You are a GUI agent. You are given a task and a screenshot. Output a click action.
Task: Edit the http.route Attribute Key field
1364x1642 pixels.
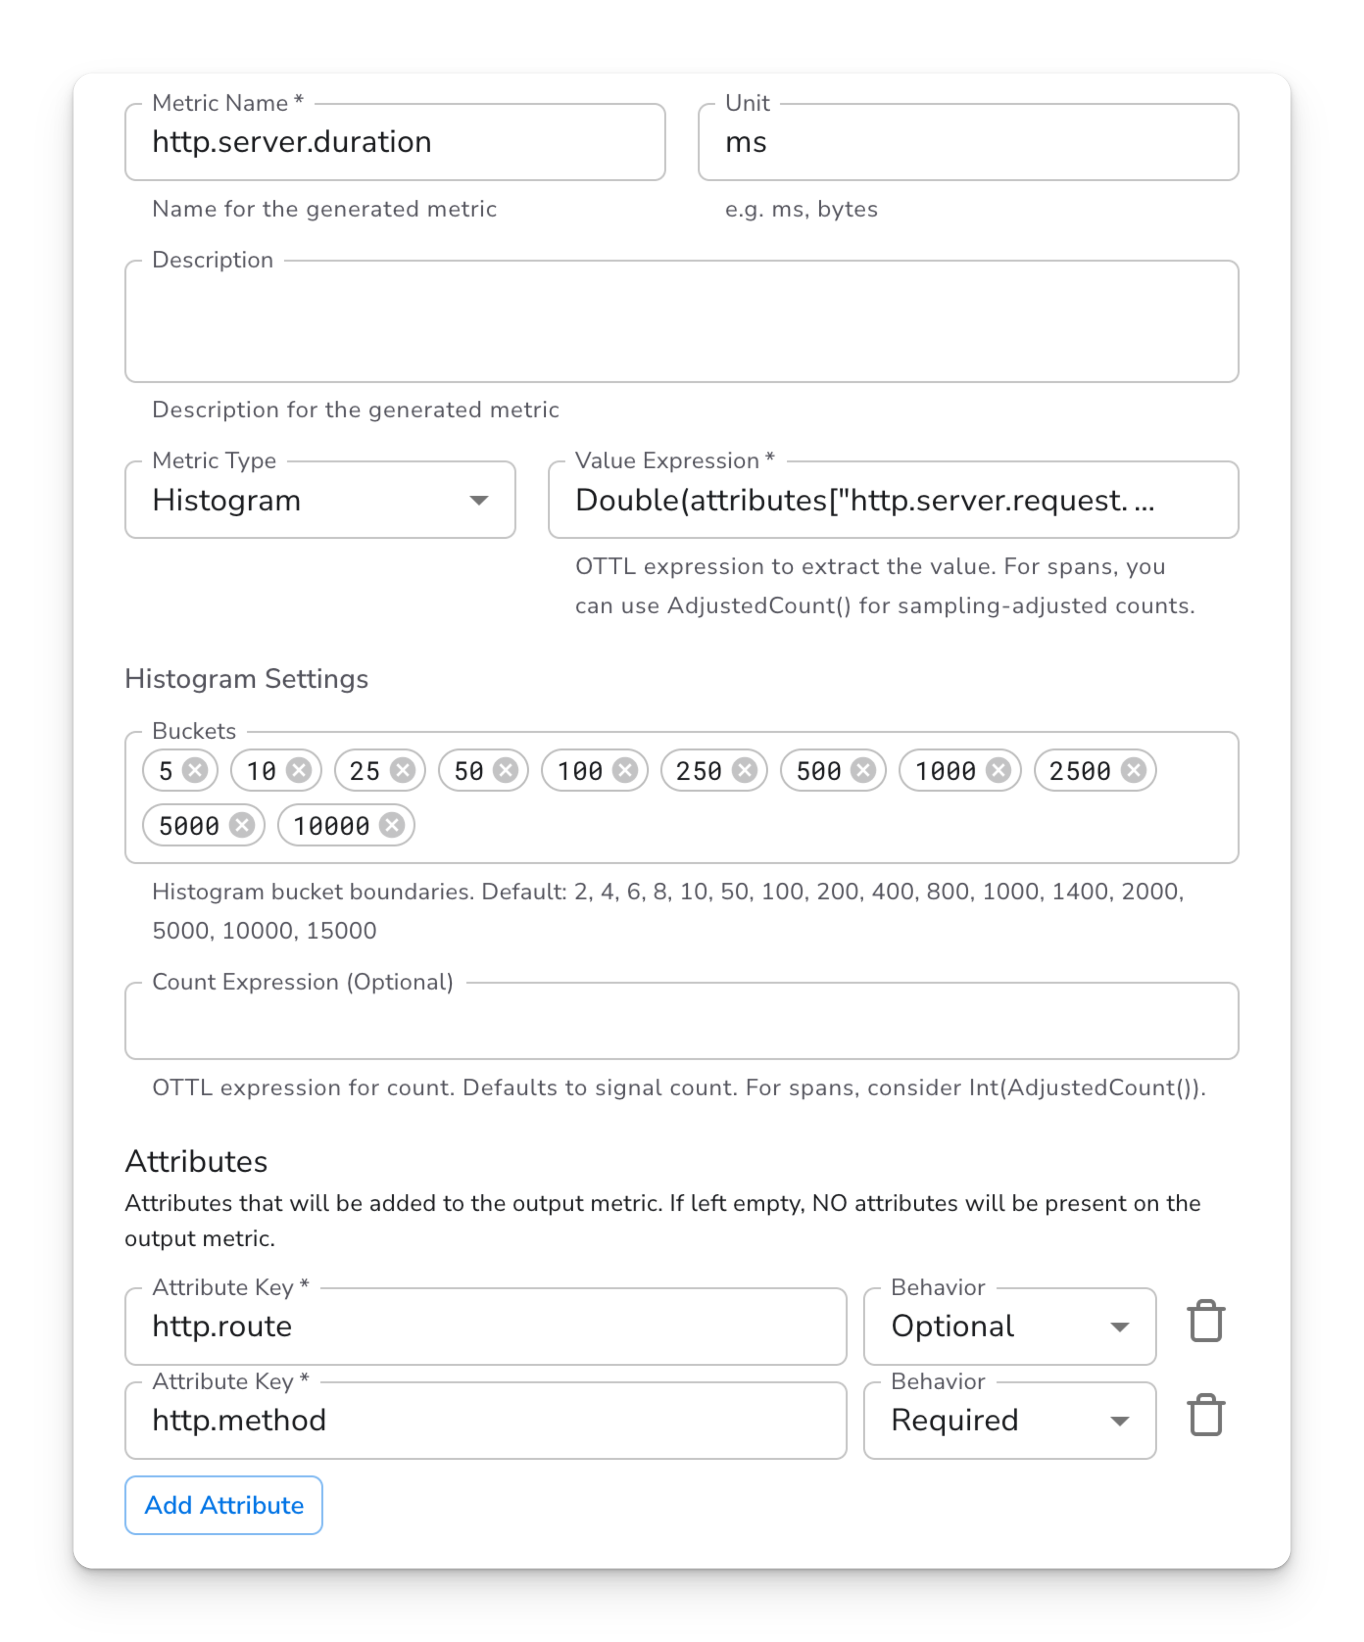[x=485, y=1326]
